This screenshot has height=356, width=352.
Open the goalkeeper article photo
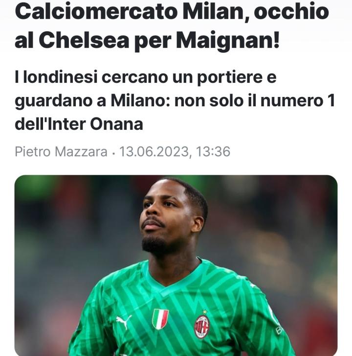176,265
